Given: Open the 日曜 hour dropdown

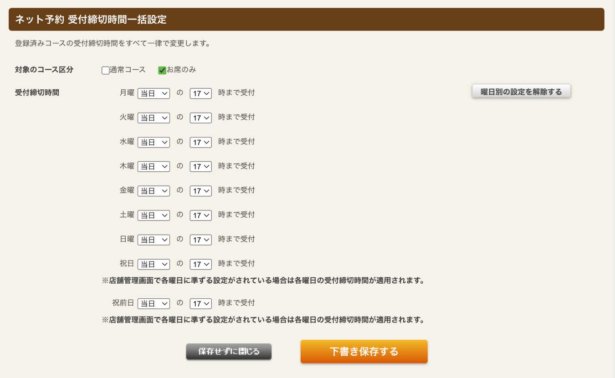Looking at the screenshot, I should [x=200, y=240].
